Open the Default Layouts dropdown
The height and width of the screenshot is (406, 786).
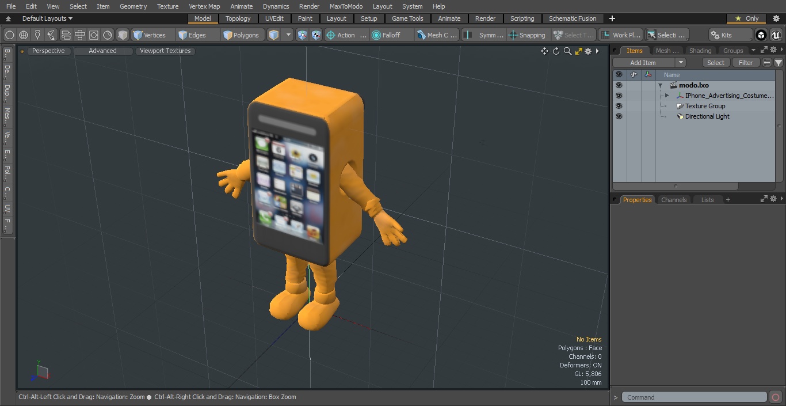pyautogui.click(x=47, y=18)
